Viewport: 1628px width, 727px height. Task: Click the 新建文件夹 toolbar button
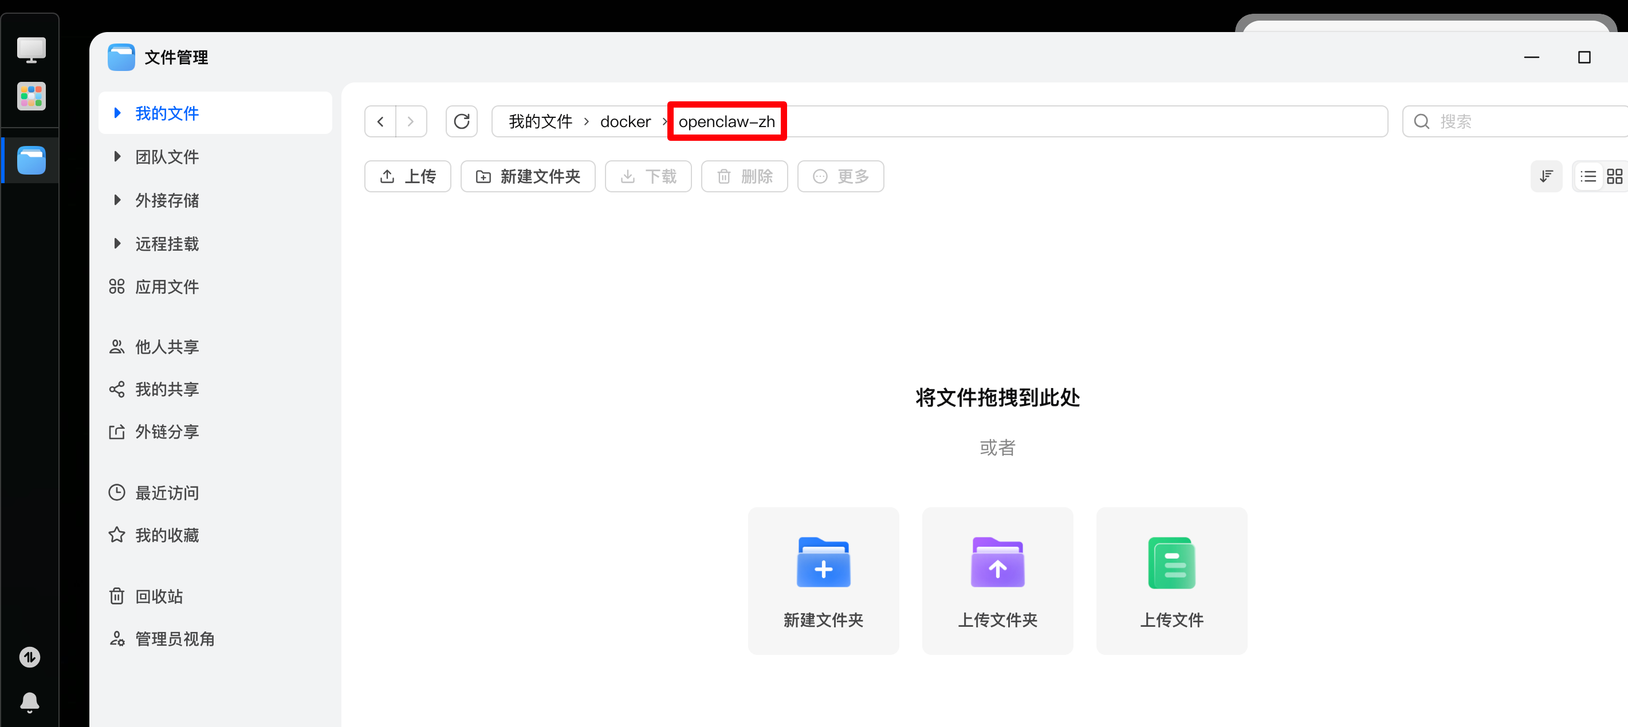pos(528,176)
